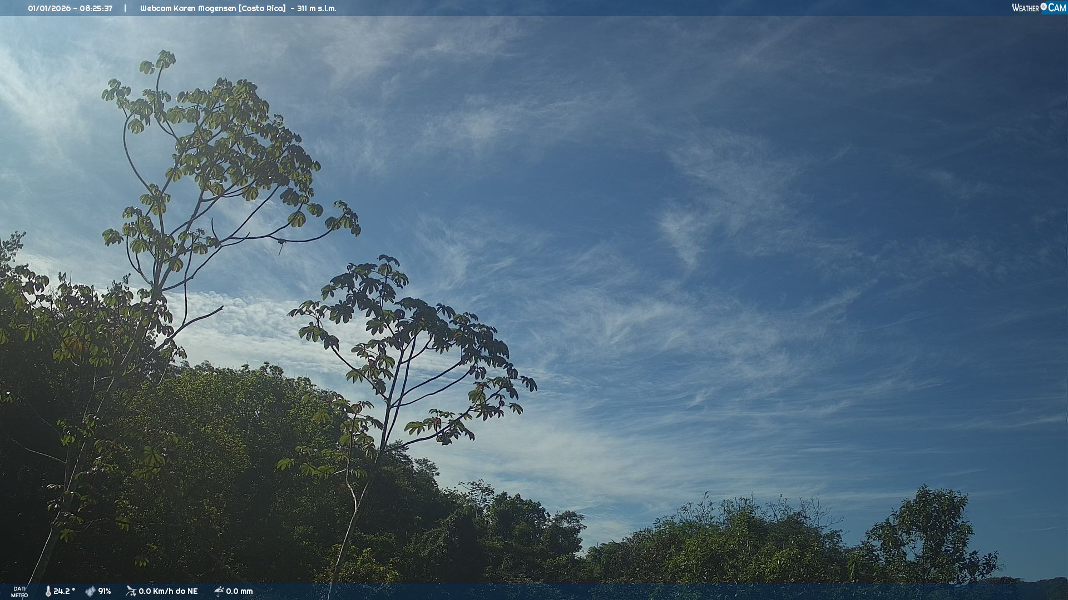Click the Webcam Karen Mogensen title
The height and width of the screenshot is (600, 1068).
pos(188,8)
